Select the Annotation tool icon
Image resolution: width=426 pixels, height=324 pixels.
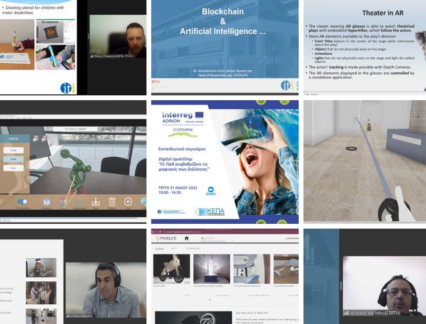[79, 202]
